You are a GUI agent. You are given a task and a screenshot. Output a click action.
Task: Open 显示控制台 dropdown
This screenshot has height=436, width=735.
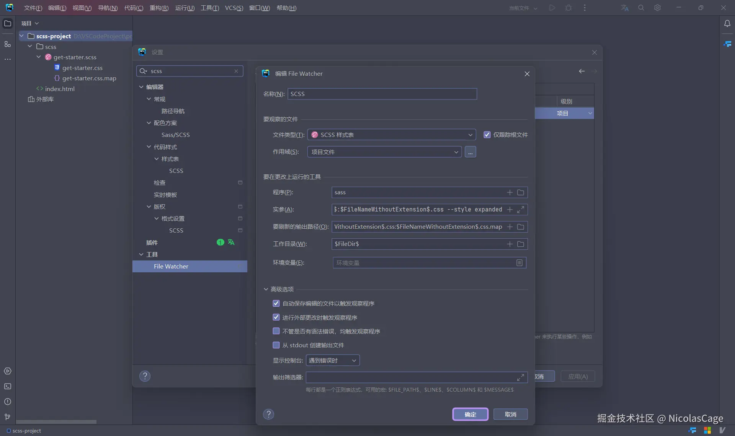(332, 360)
